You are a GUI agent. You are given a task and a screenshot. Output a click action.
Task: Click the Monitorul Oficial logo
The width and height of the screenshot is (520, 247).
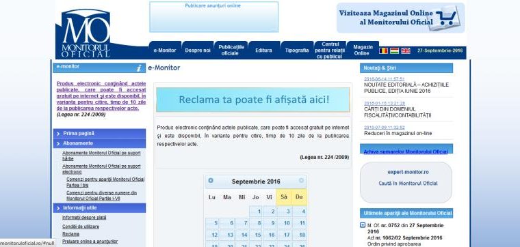pos(86,33)
